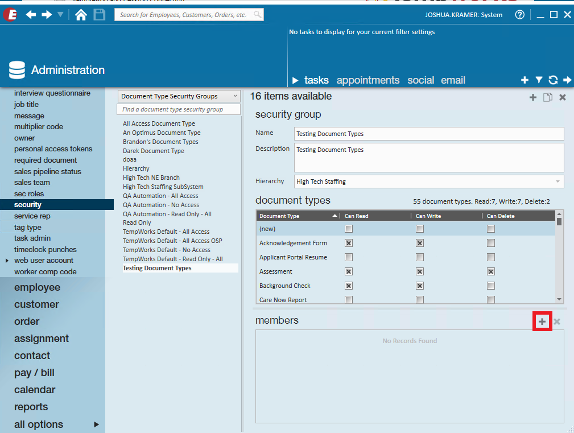Add a new task with plus icon
The width and height of the screenshot is (574, 433).
(x=525, y=80)
